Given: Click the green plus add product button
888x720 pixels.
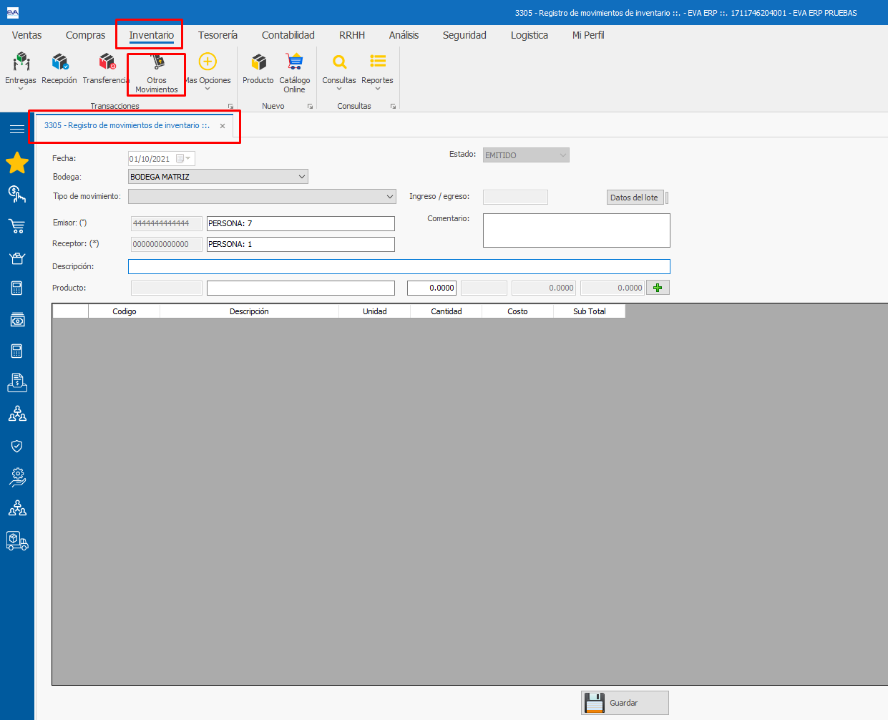Looking at the screenshot, I should [x=658, y=288].
